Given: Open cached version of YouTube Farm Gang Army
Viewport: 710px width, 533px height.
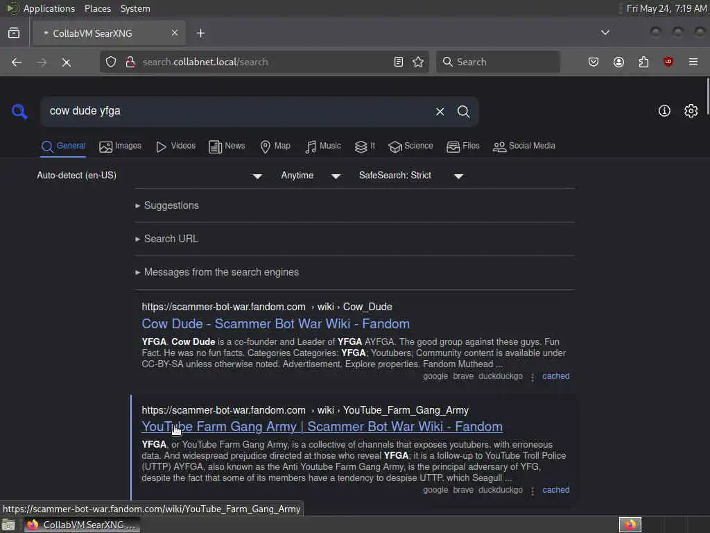Looking at the screenshot, I should point(555,490).
